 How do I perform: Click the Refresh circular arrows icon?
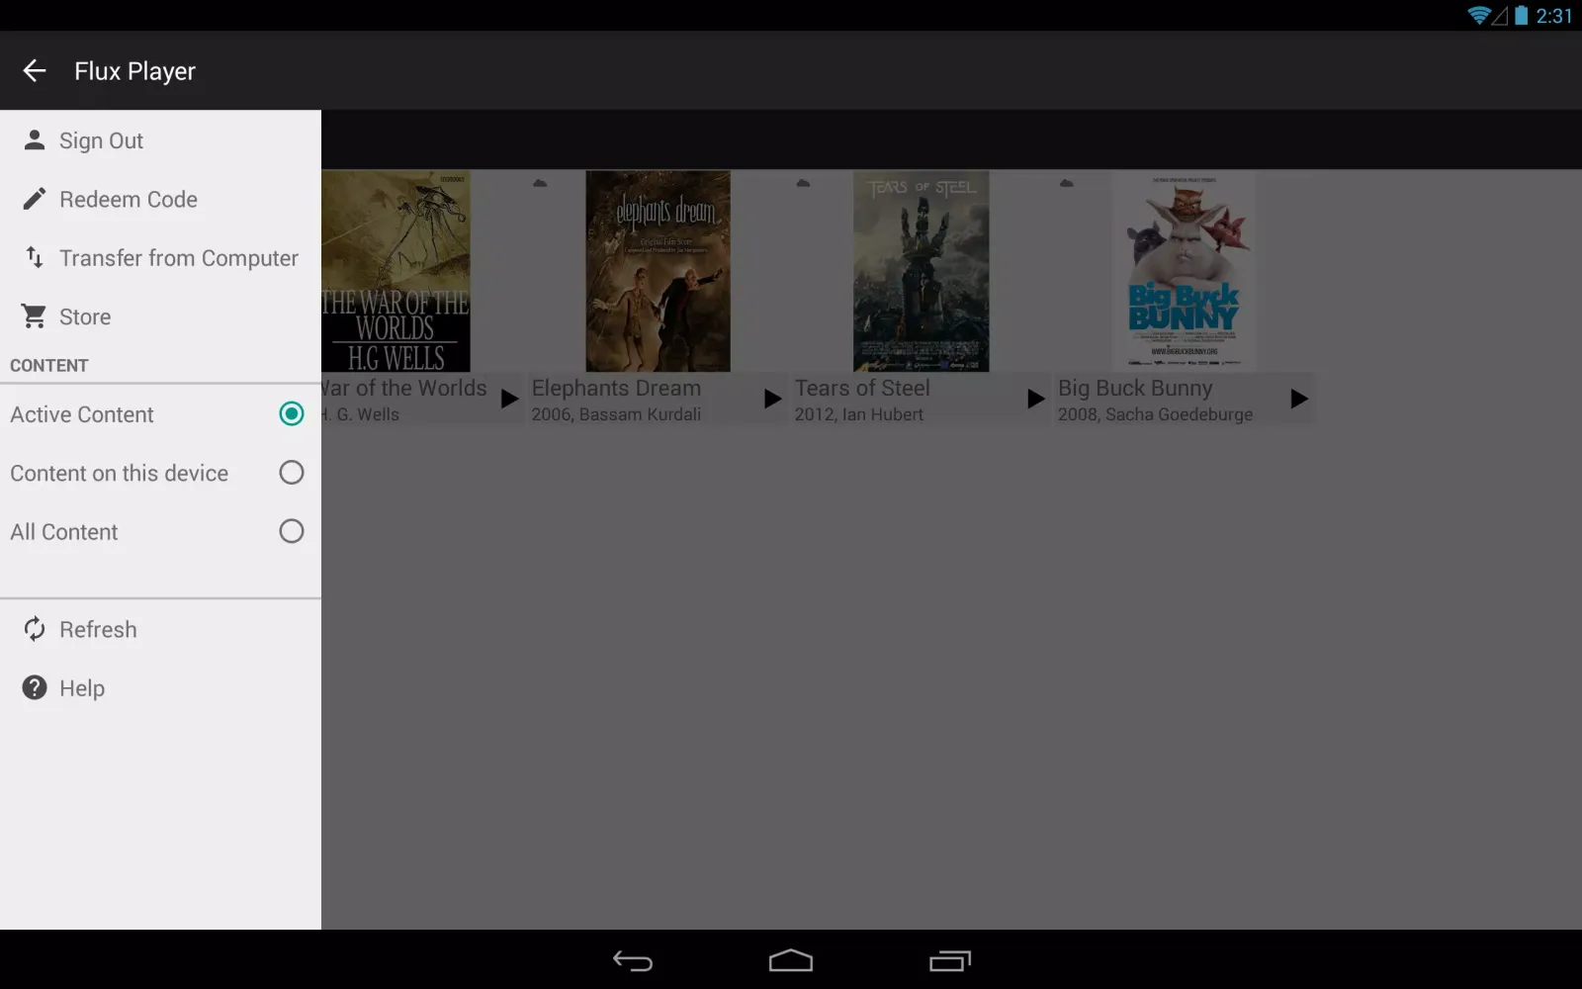coord(35,629)
